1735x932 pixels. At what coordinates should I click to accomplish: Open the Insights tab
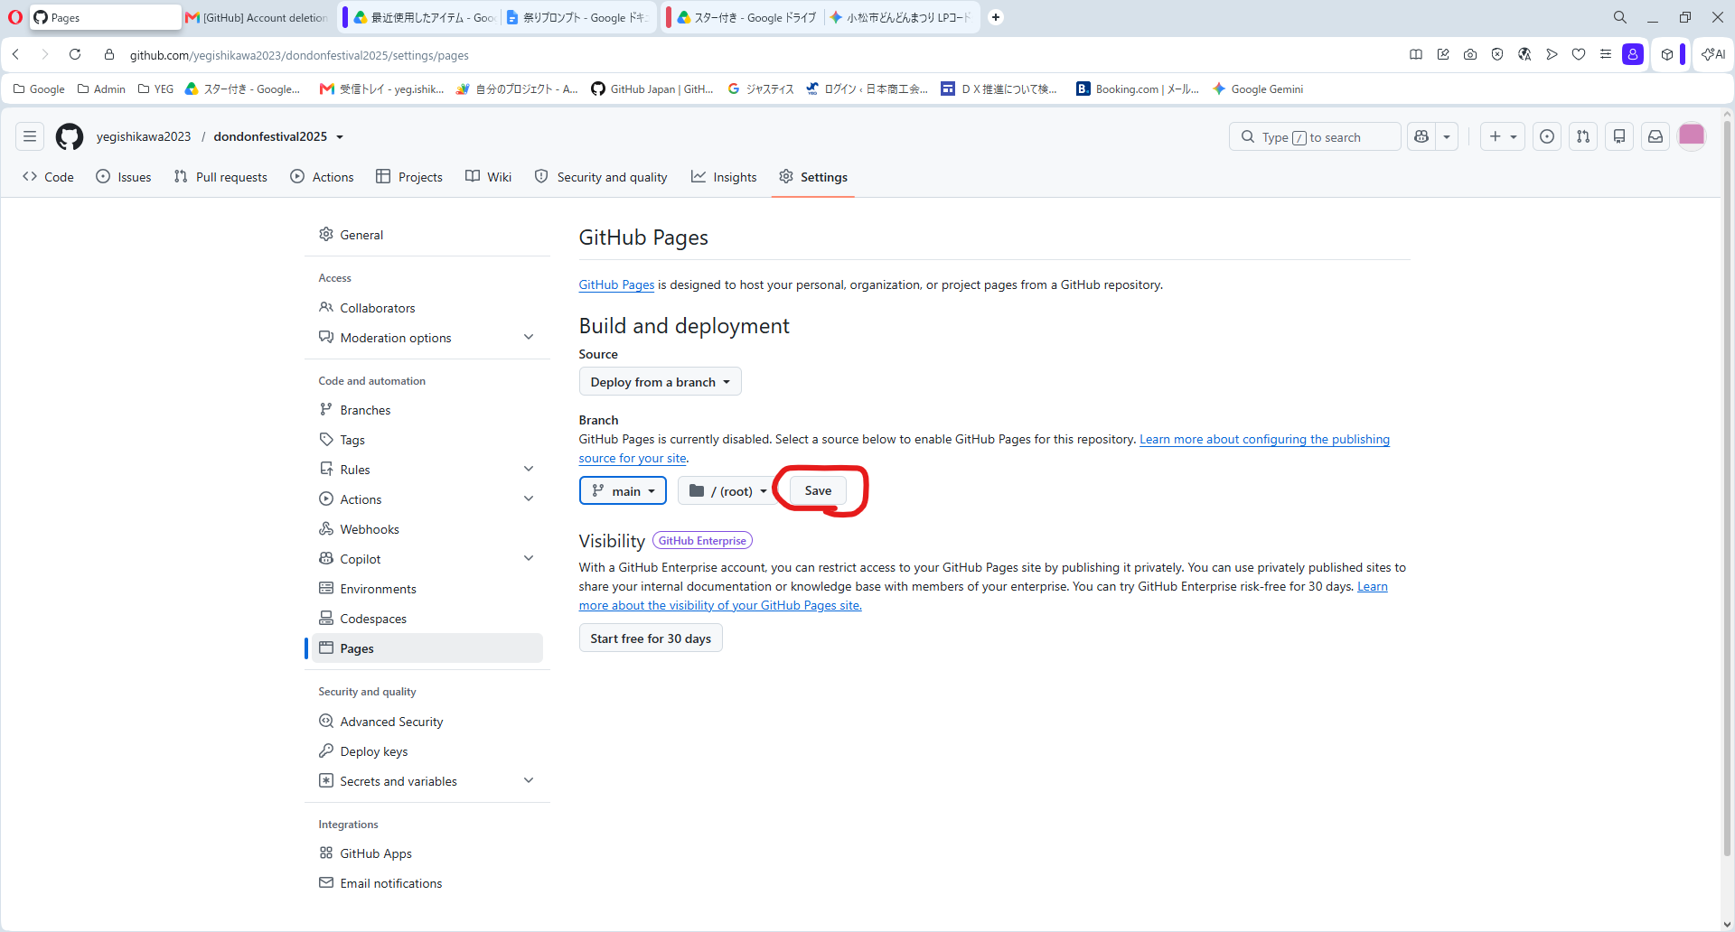click(x=724, y=177)
